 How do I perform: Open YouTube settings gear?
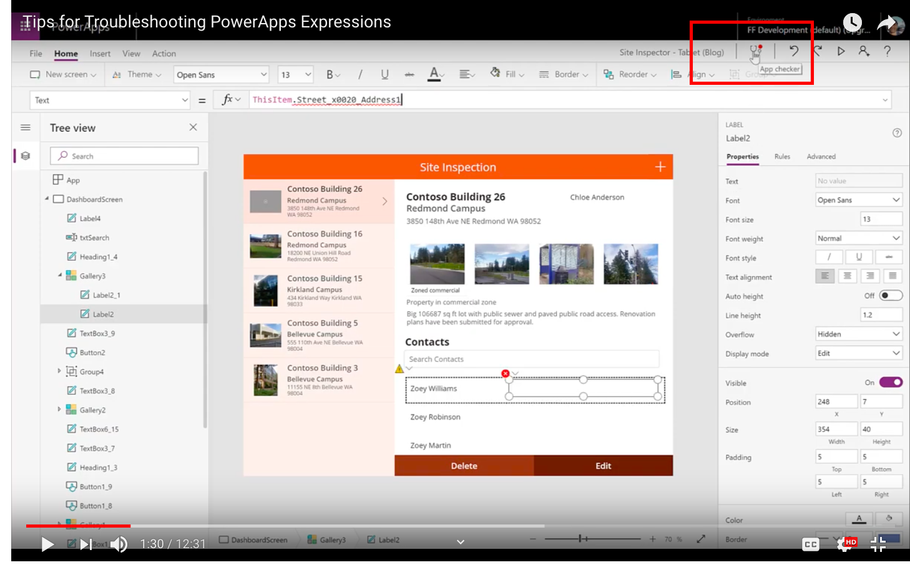pos(846,544)
